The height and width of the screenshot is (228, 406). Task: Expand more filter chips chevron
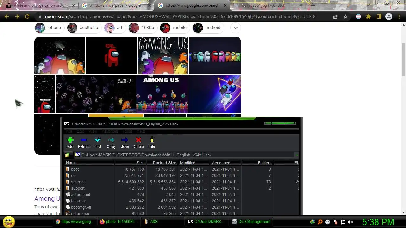[x=236, y=28]
